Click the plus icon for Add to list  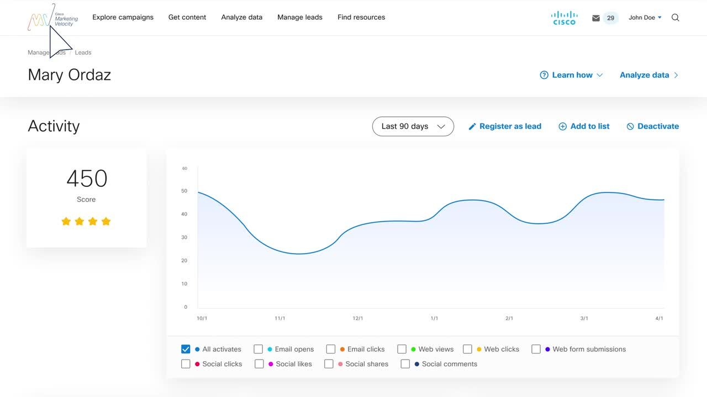pyautogui.click(x=562, y=126)
